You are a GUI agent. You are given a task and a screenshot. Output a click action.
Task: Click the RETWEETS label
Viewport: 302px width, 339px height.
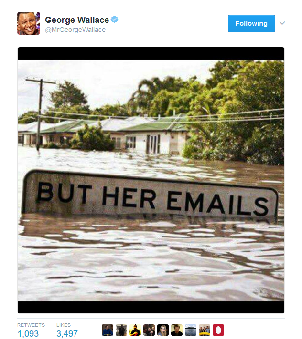tap(31, 325)
